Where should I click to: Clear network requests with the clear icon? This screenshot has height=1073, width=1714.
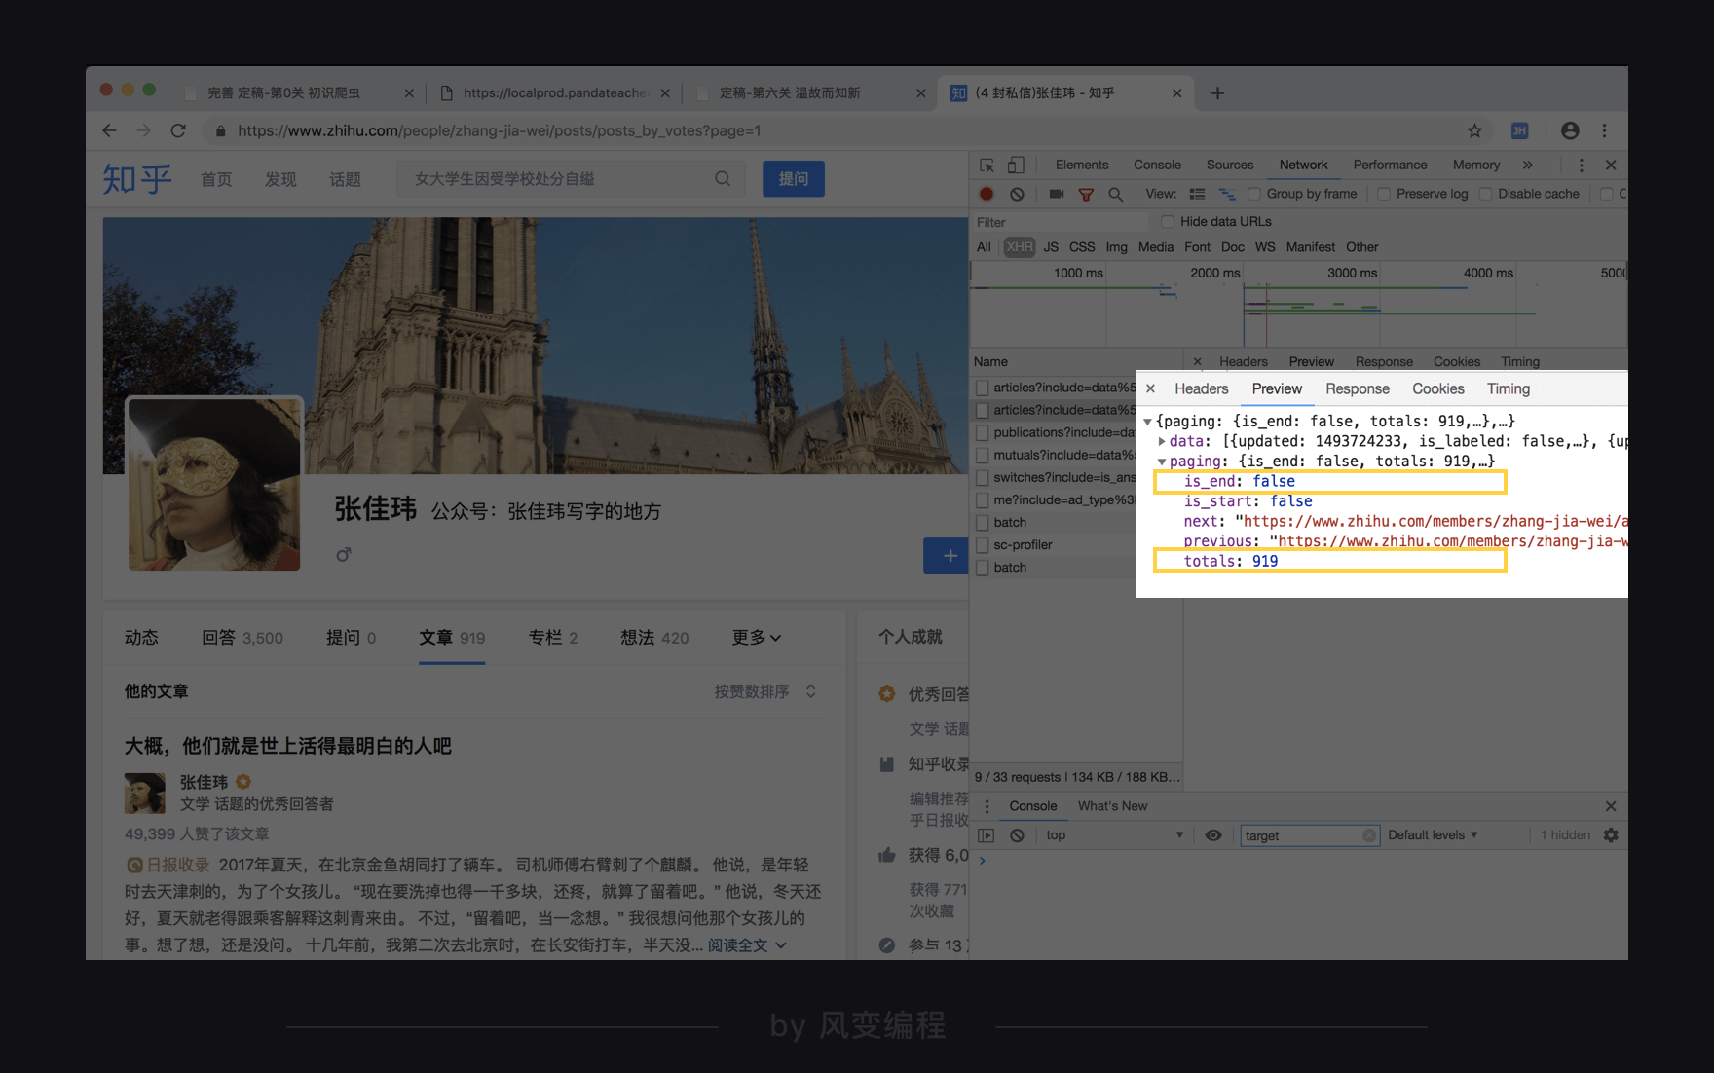click(x=1017, y=194)
